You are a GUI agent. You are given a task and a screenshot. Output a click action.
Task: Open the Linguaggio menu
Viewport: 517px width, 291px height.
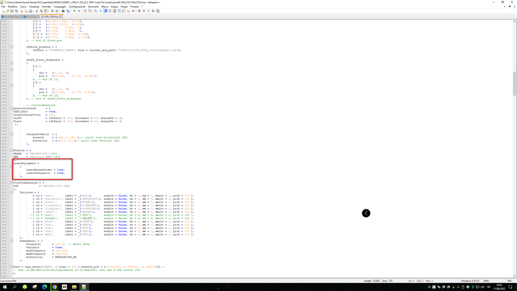[59, 7]
